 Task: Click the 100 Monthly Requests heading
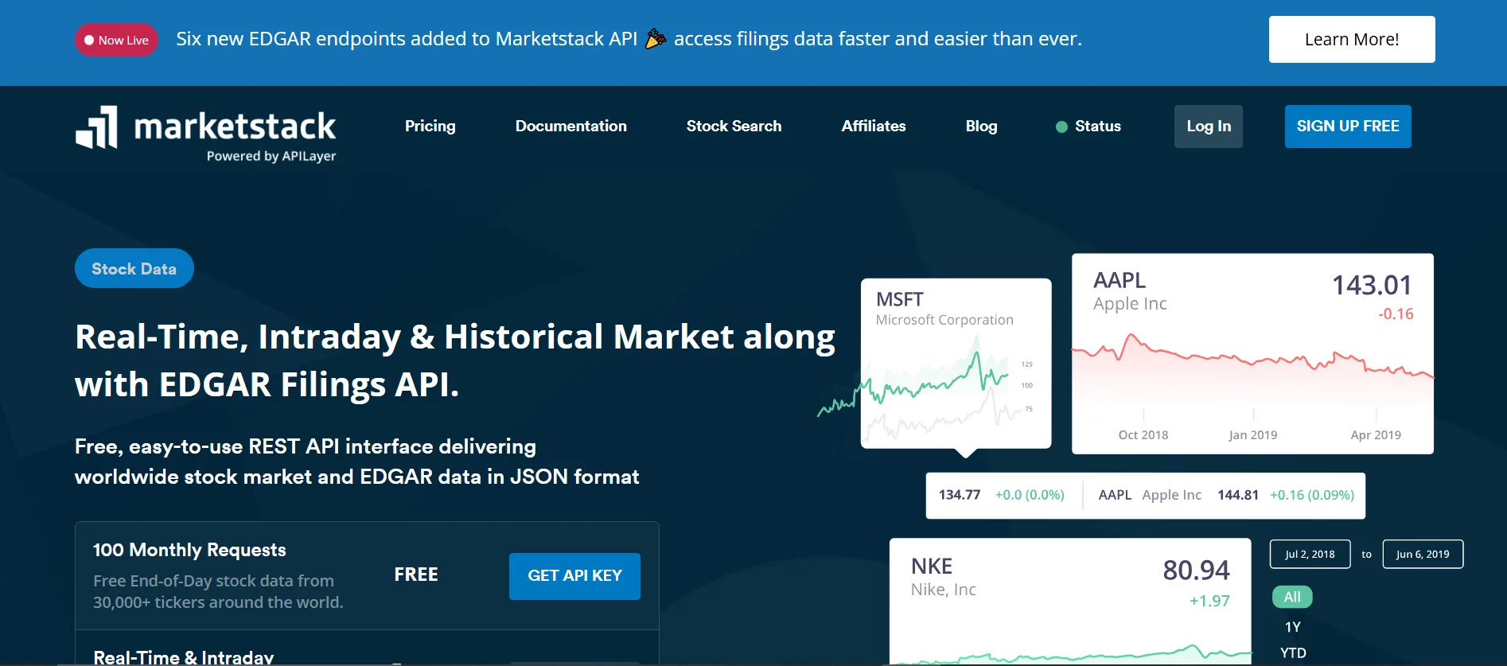click(x=189, y=550)
